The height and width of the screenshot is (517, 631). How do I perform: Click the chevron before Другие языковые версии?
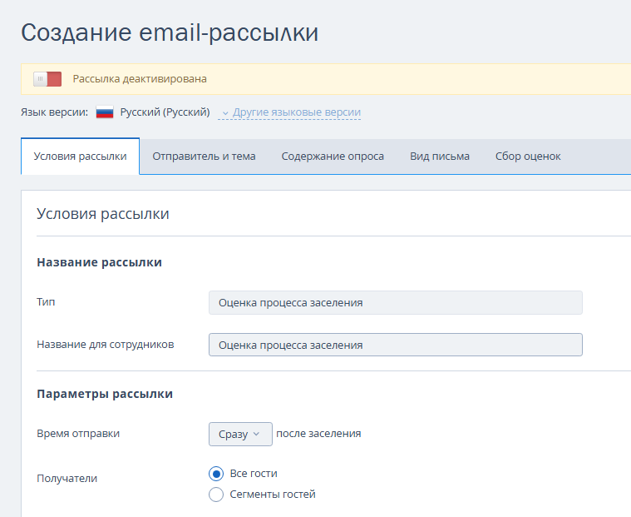(225, 112)
